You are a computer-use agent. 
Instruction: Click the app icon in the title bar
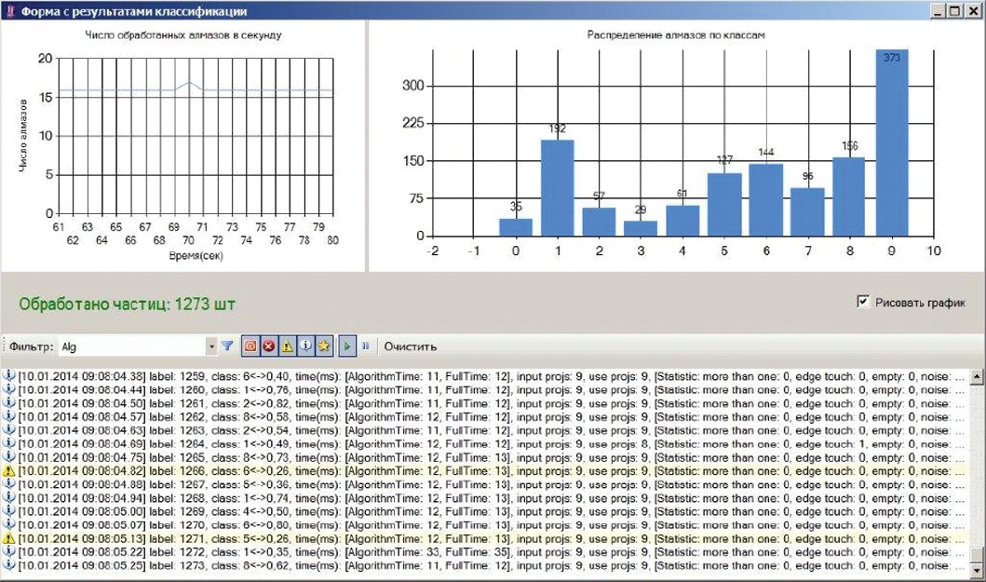(10, 10)
